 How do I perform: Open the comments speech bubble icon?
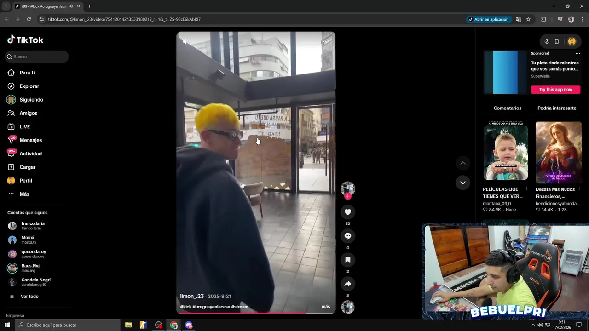pyautogui.click(x=348, y=236)
